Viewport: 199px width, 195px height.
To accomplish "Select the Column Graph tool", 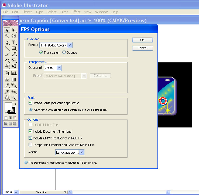I will [x=13, y=73].
